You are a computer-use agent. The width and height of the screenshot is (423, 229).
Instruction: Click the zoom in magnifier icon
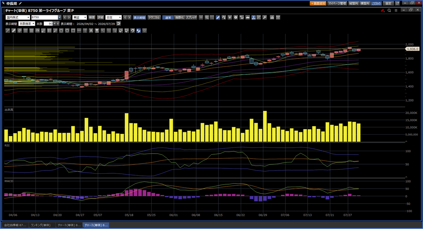207,17
